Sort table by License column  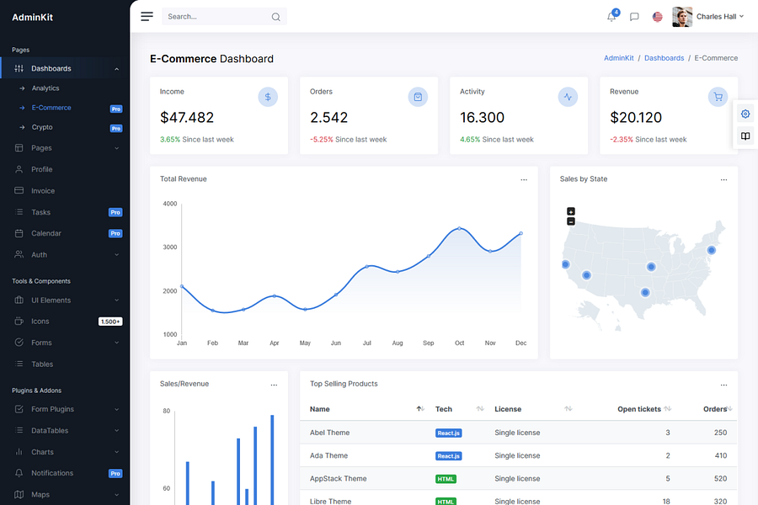coord(533,409)
